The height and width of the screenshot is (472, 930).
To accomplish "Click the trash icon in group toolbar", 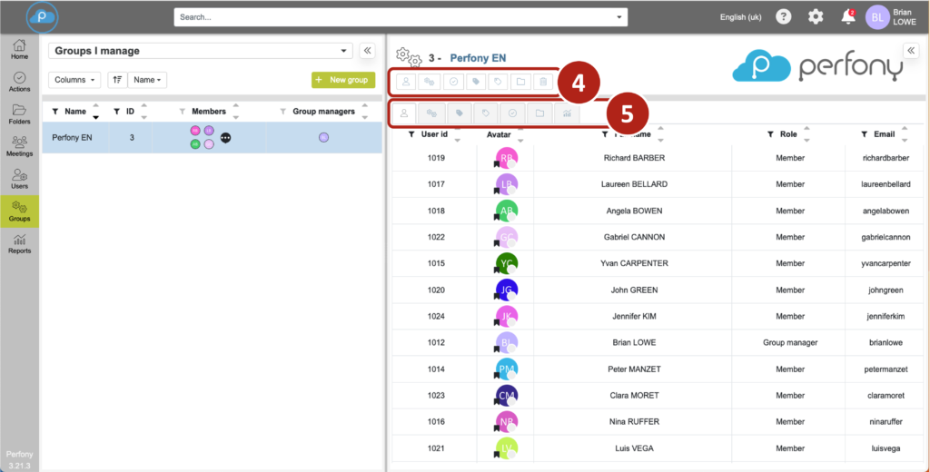I will [543, 82].
